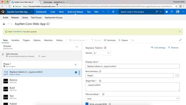Go to the Library sub-page
186x105 pixels.
point(25,17)
